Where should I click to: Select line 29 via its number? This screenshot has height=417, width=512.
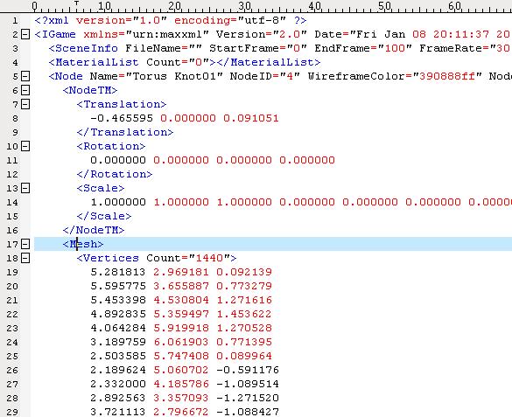(x=12, y=412)
